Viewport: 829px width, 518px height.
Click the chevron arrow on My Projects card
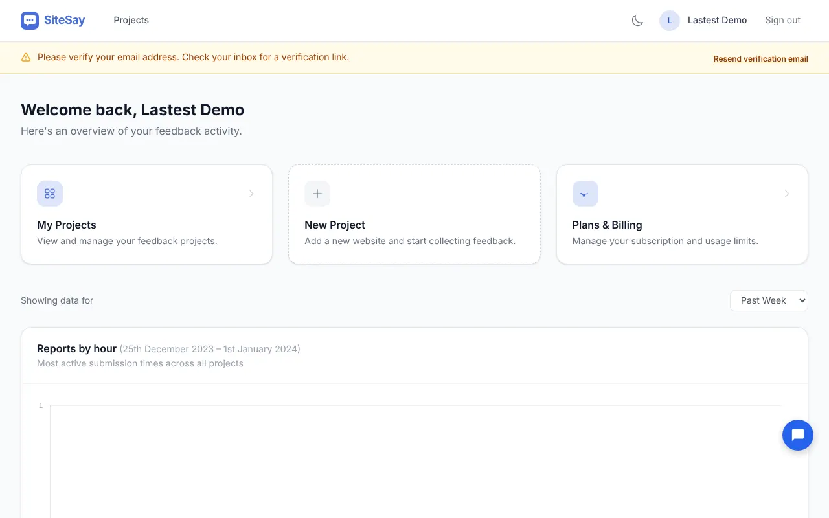[251, 194]
